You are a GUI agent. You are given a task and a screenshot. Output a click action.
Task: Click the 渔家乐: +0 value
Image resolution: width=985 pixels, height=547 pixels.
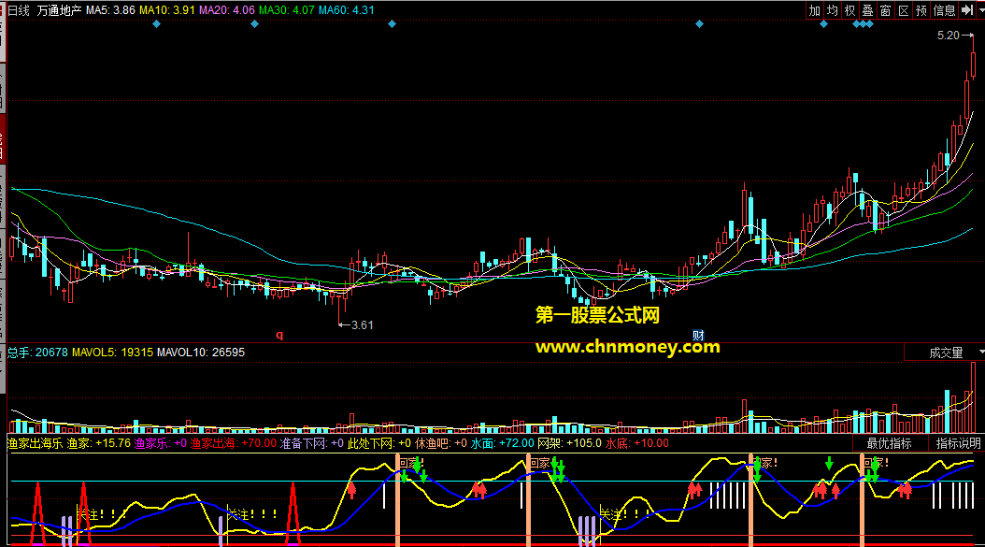pyautogui.click(x=161, y=443)
